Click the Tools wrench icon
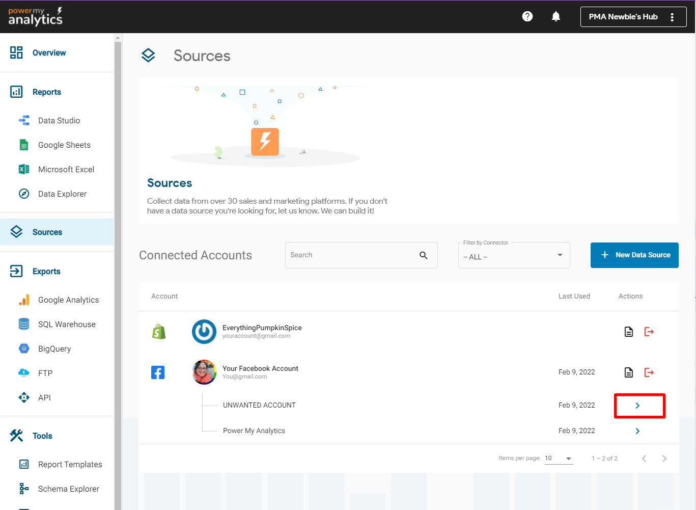Image resolution: width=696 pixels, height=510 pixels. (16, 436)
